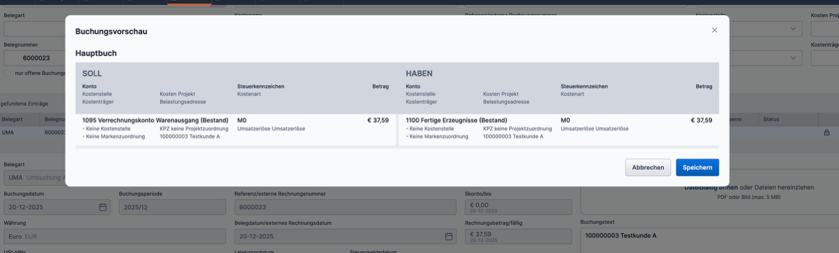Click the Hauptbuch section heading
The image size is (839, 253).
click(96, 53)
